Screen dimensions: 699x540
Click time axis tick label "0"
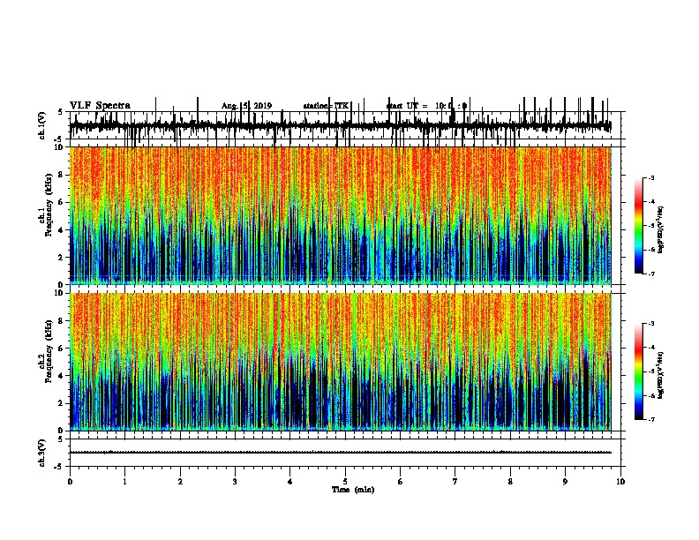pos(70,482)
